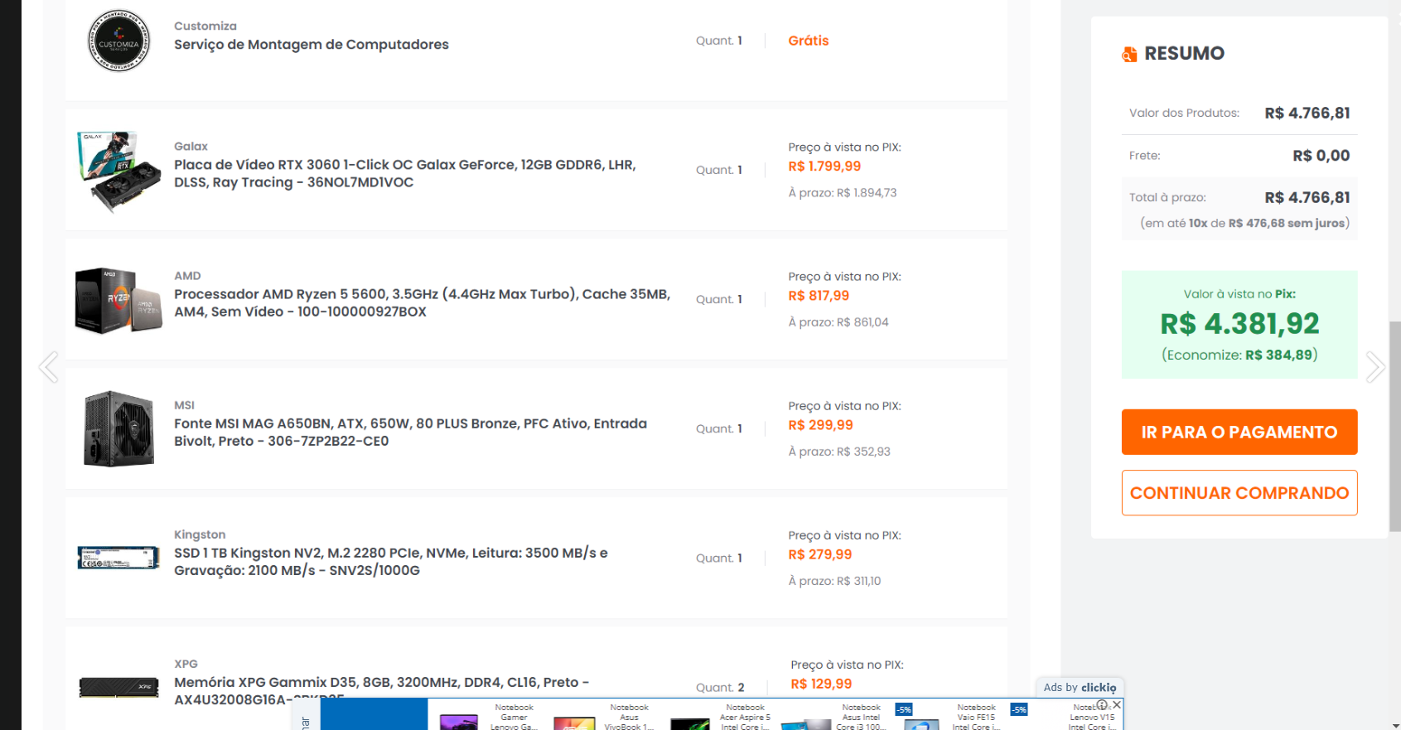Click the À prazo: R$ 861,04 text

pyautogui.click(x=838, y=322)
